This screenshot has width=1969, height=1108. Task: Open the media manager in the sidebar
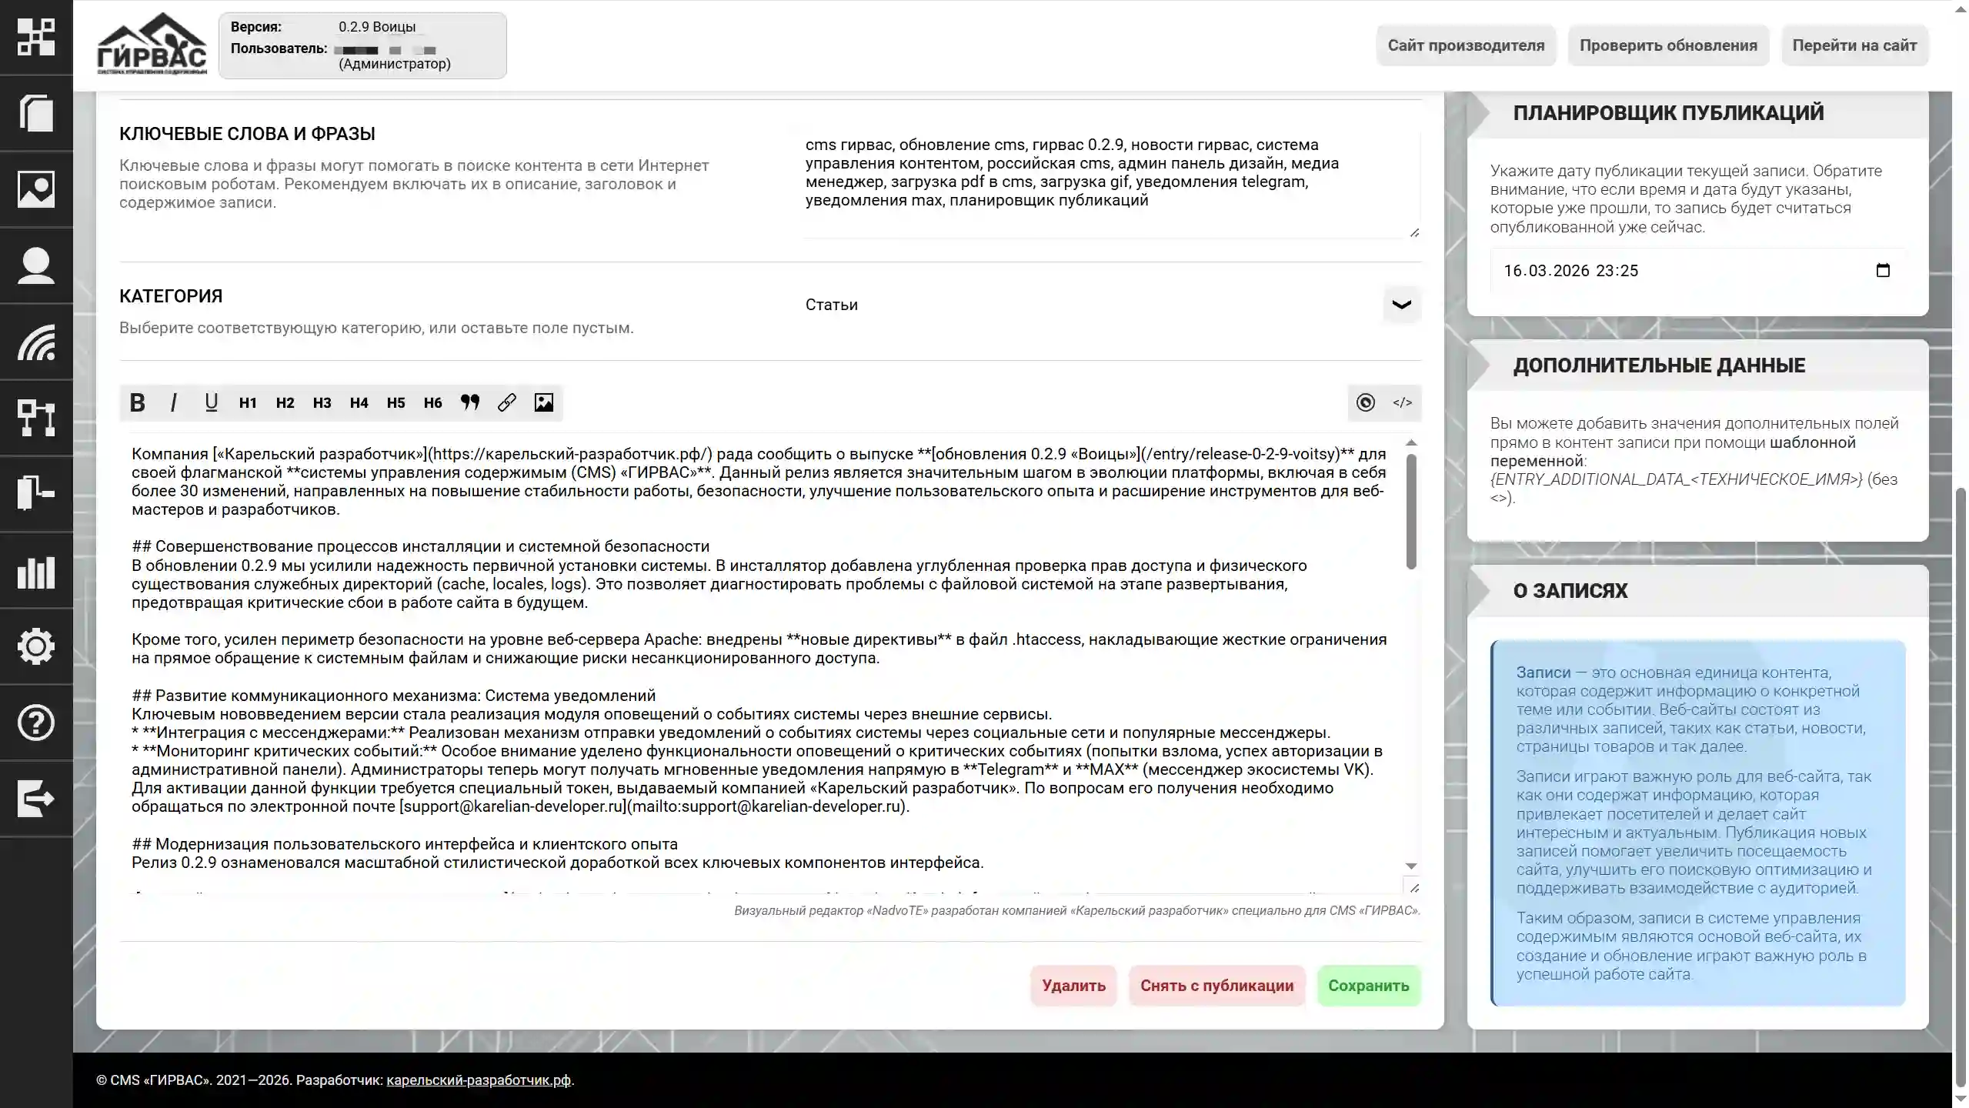[x=36, y=189]
